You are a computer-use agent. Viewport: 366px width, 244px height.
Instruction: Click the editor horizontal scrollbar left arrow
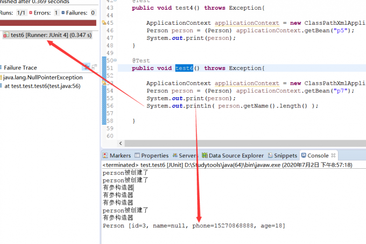[x=121, y=143]
